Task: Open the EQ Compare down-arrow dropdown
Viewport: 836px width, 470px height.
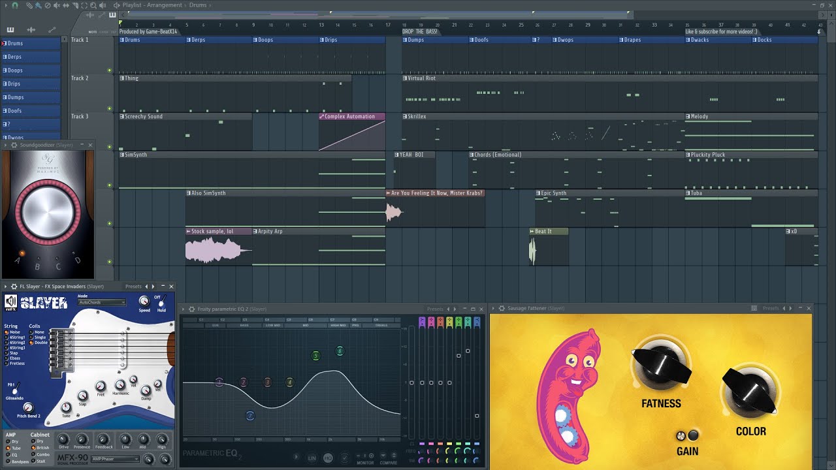Action: point(383,455)
